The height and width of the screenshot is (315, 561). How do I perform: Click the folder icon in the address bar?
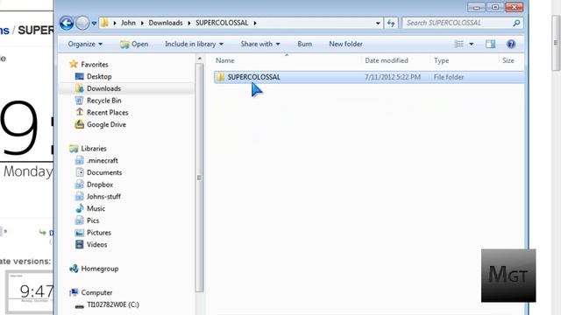click(x=104, y=23)
